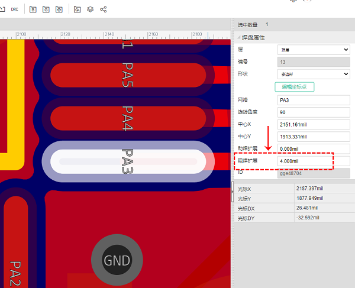The image size is (355, 288).
Task: Click the folder icon with gear symbol
Action: (59, 9)
